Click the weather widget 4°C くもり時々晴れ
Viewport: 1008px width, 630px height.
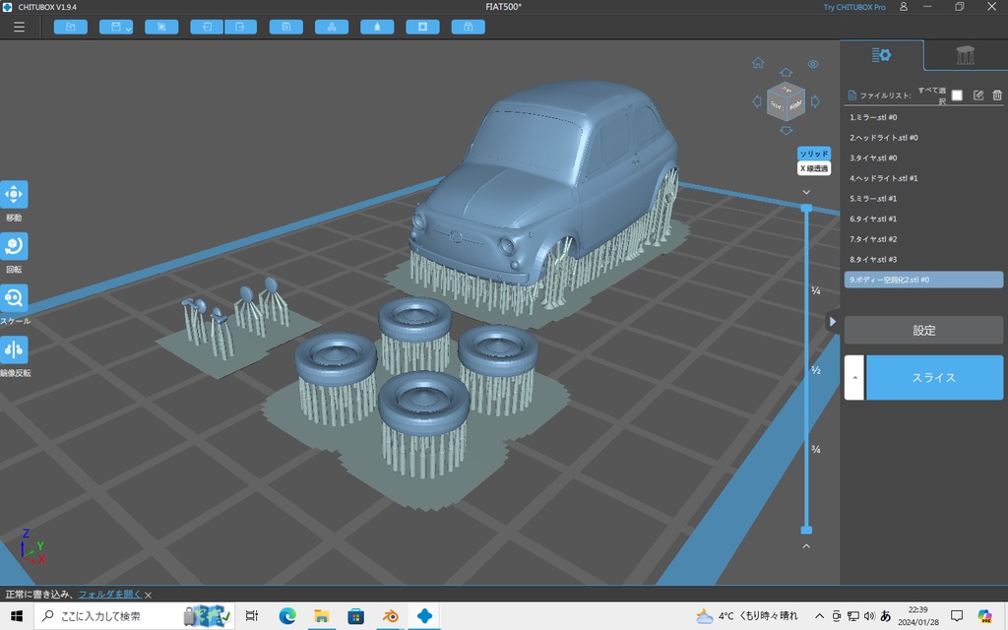(746, 616)
